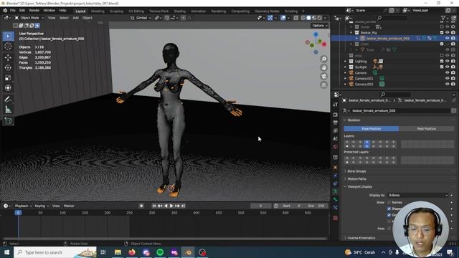This screenshot has width=459, height=258.
Task: Choose the Add Cube tool
Action: [x=8, y=121]
